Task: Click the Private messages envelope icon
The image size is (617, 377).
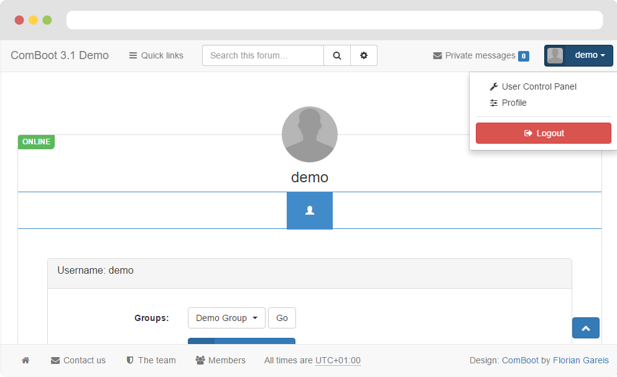Action: point(437,56)
